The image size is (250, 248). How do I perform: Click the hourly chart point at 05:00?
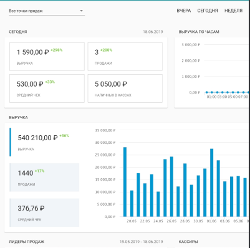(233, 92)
